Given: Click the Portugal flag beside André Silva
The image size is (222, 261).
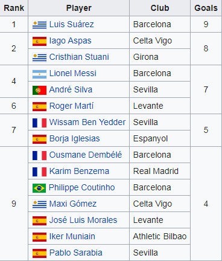Looking at the screenshot, I should click(x=39, y=90).
